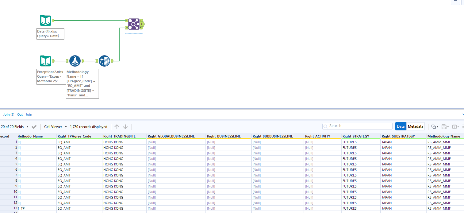Viewport: 464px width, 213px height.
Task: Click the results pane options menu icon
Action: (x=463, y=127)
